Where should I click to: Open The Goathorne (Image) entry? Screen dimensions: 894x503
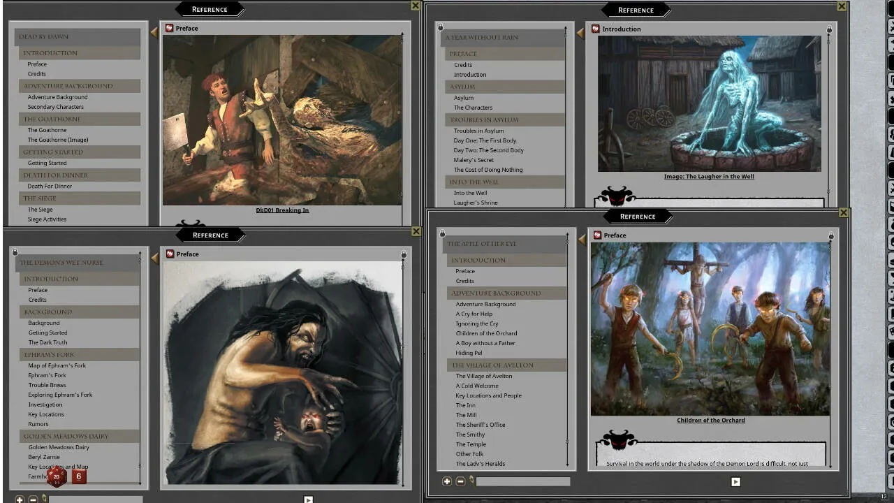tap(58, 140)
